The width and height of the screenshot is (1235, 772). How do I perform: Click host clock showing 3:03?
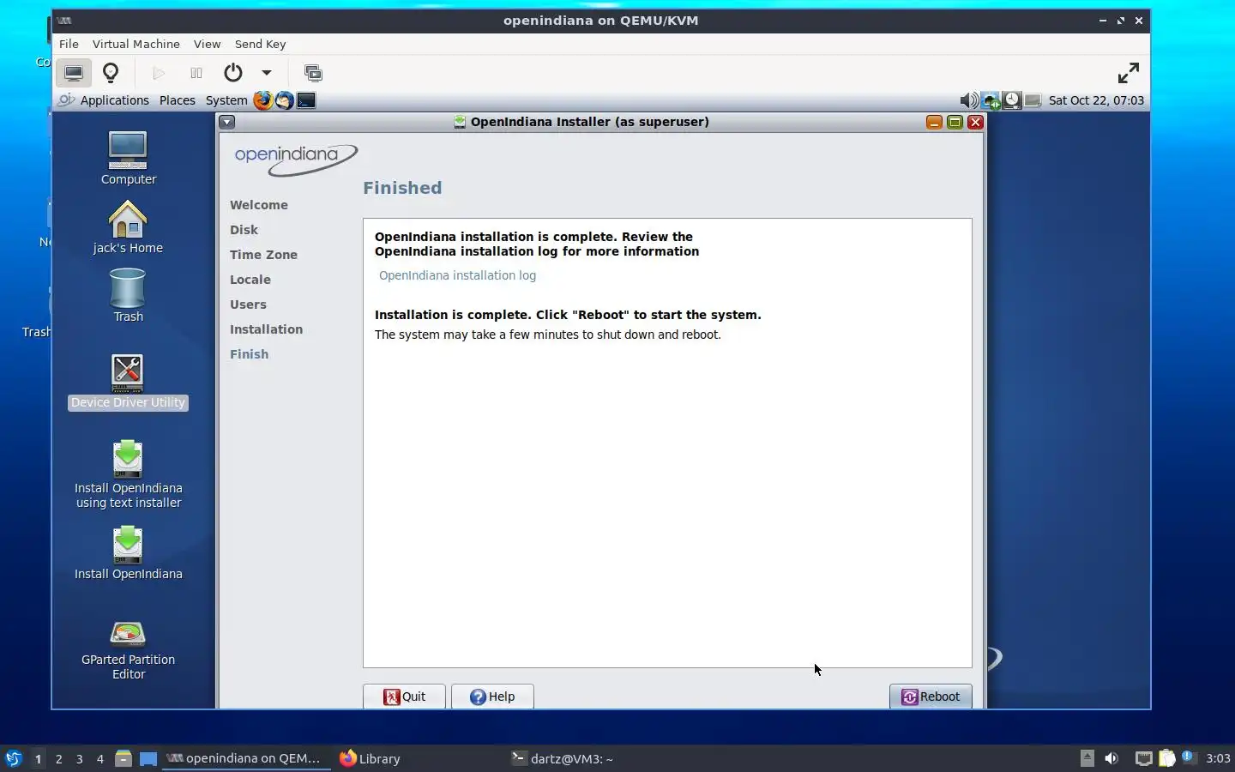(x=1218, y=758)
